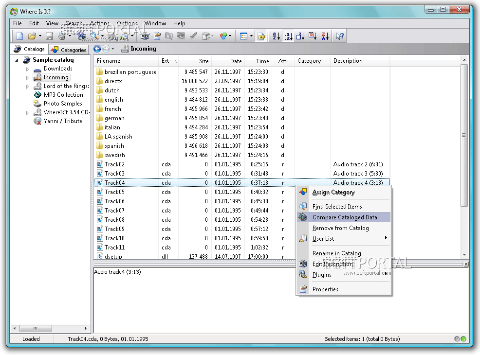Click the Print toolbar icon

point(62,36)
